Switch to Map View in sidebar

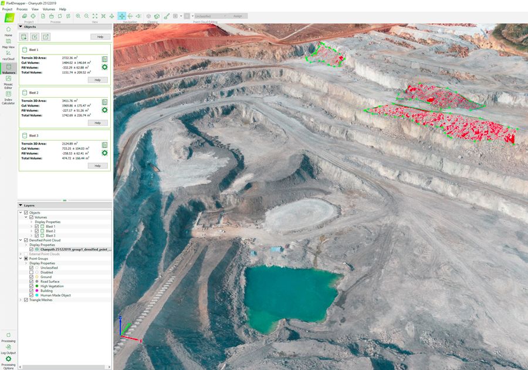tap(8, 43)
